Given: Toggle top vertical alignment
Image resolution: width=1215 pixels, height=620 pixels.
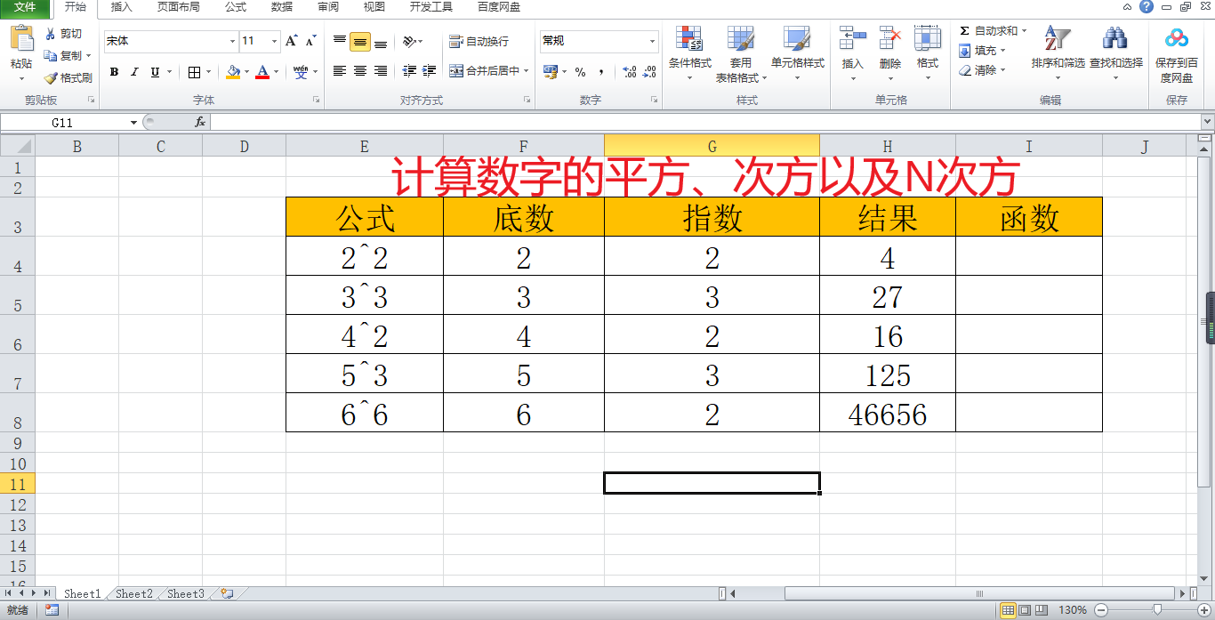Looking at the screenshot, I should [x=340, y=41].
